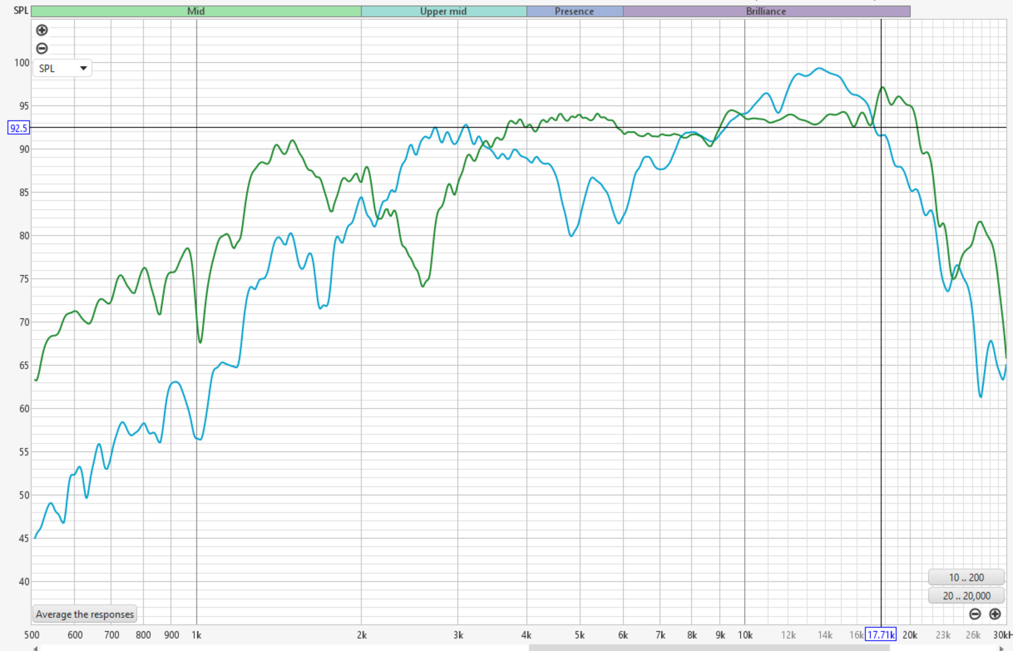The width and height of the screenshot is (1013, 651).
Task: Zoom in the vertical SPL axis
Action: click(42, 30)
